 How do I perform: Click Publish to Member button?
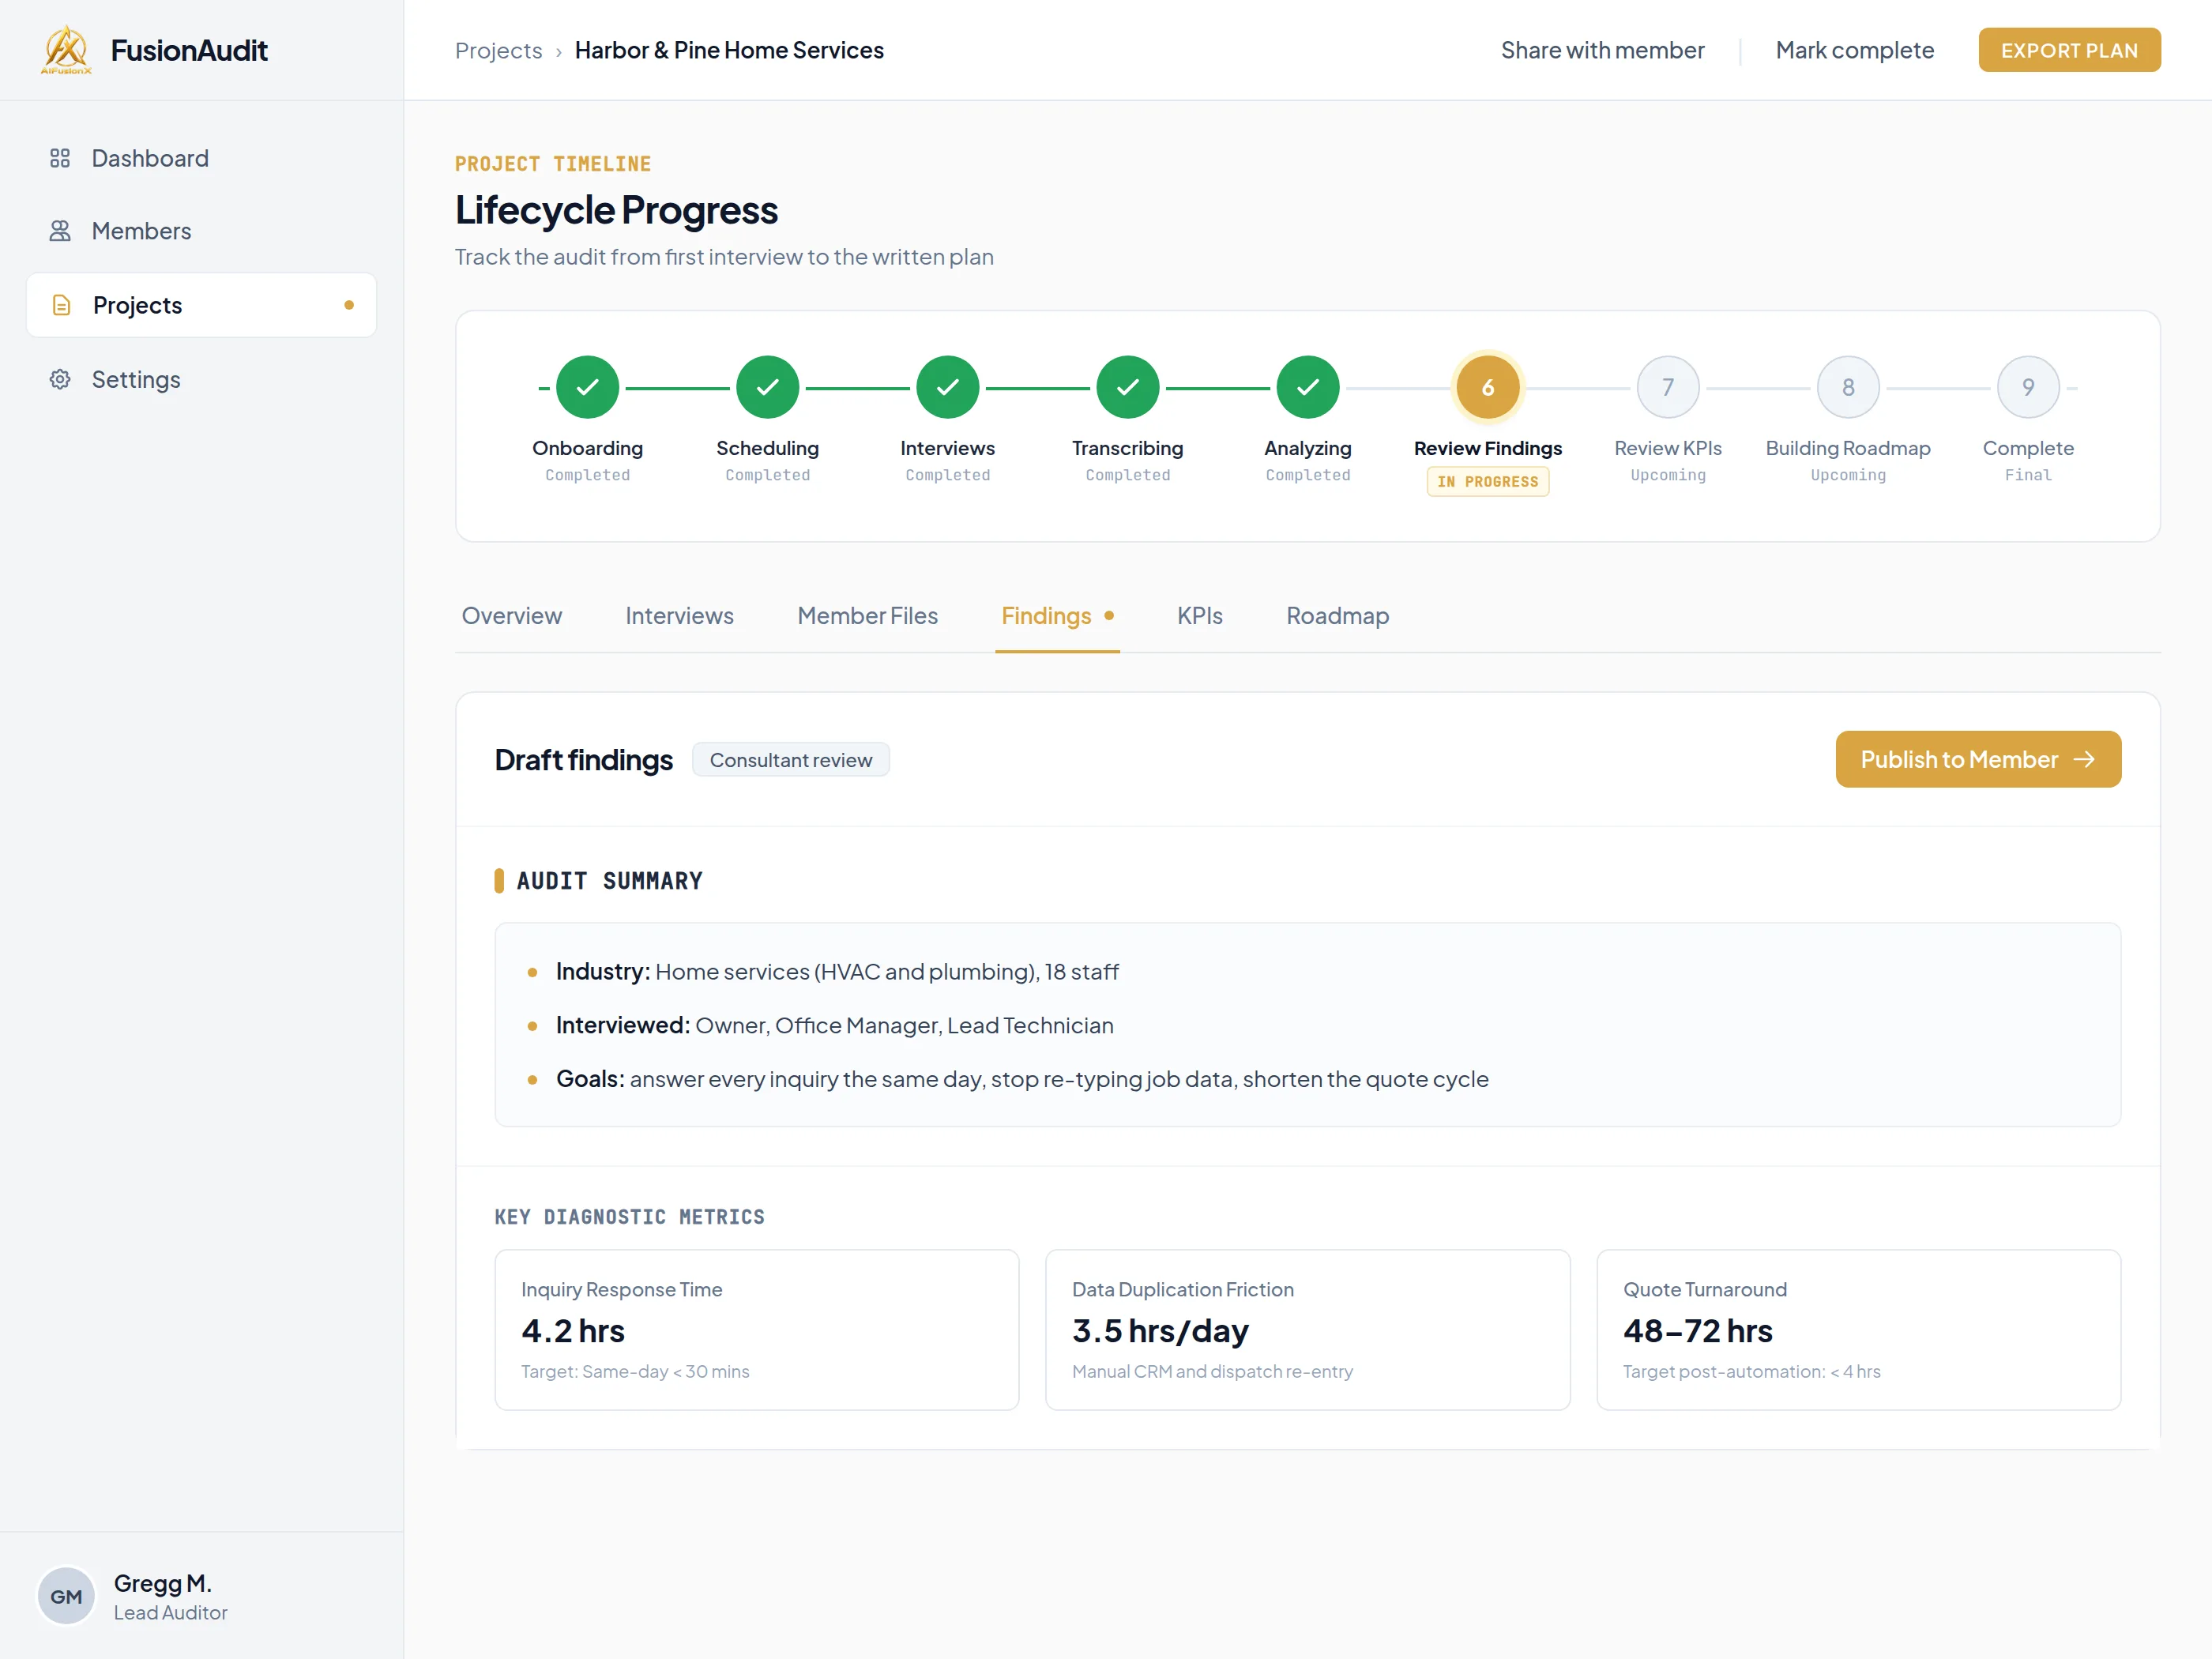point(1977,759)
